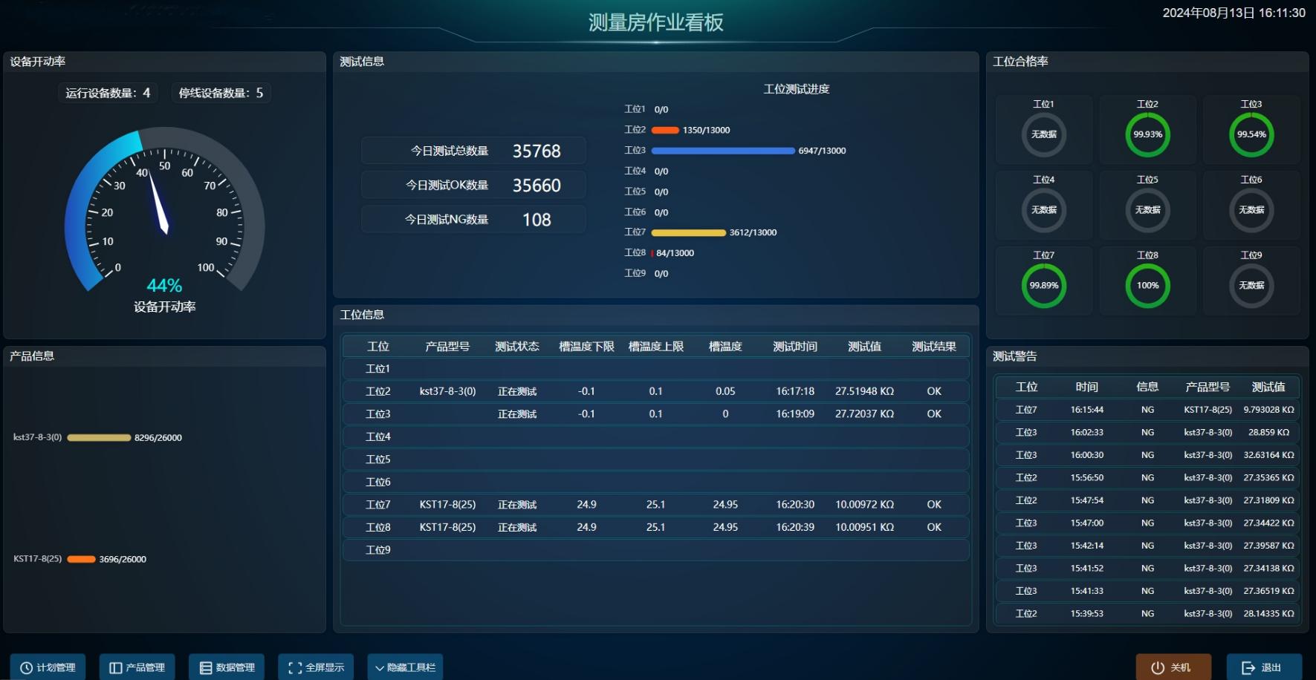Viewport: 1316px width, 680px height.
Task: Click 产品型号 header in 测试警告 table
Action: [1208, 387]
